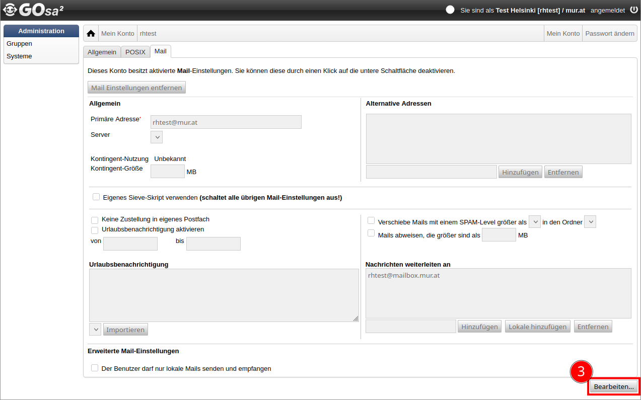Expand the SPAM-Level dropdown
Viewport: 641px width, 400px height.
[x=534, y=222]
